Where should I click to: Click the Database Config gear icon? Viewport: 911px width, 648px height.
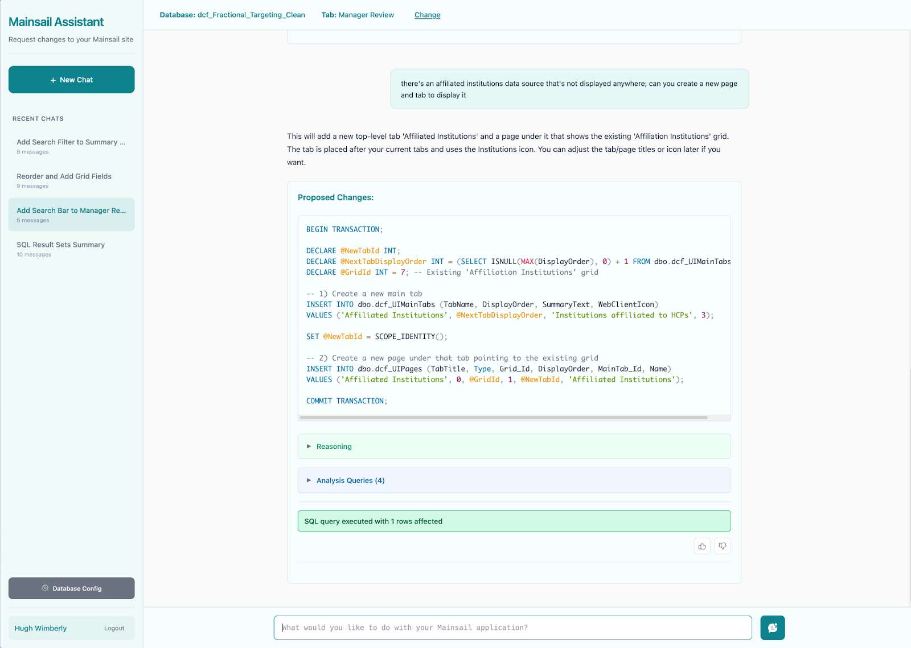[45, 588]
